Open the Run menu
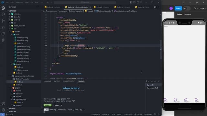This screenshot has width=207, height=116. point(37,2)
